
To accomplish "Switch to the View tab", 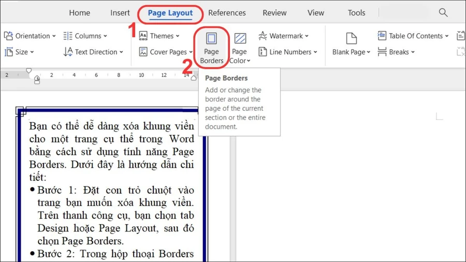I will click(316, 13).
